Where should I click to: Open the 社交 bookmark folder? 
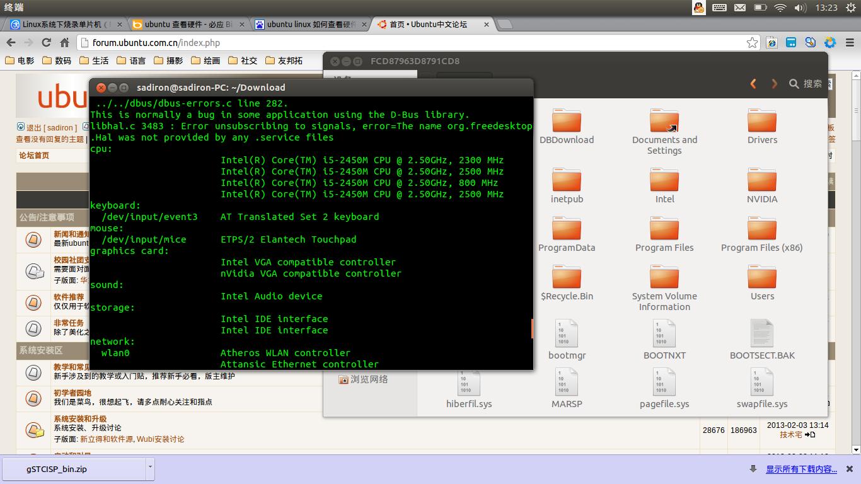(243, 60)
